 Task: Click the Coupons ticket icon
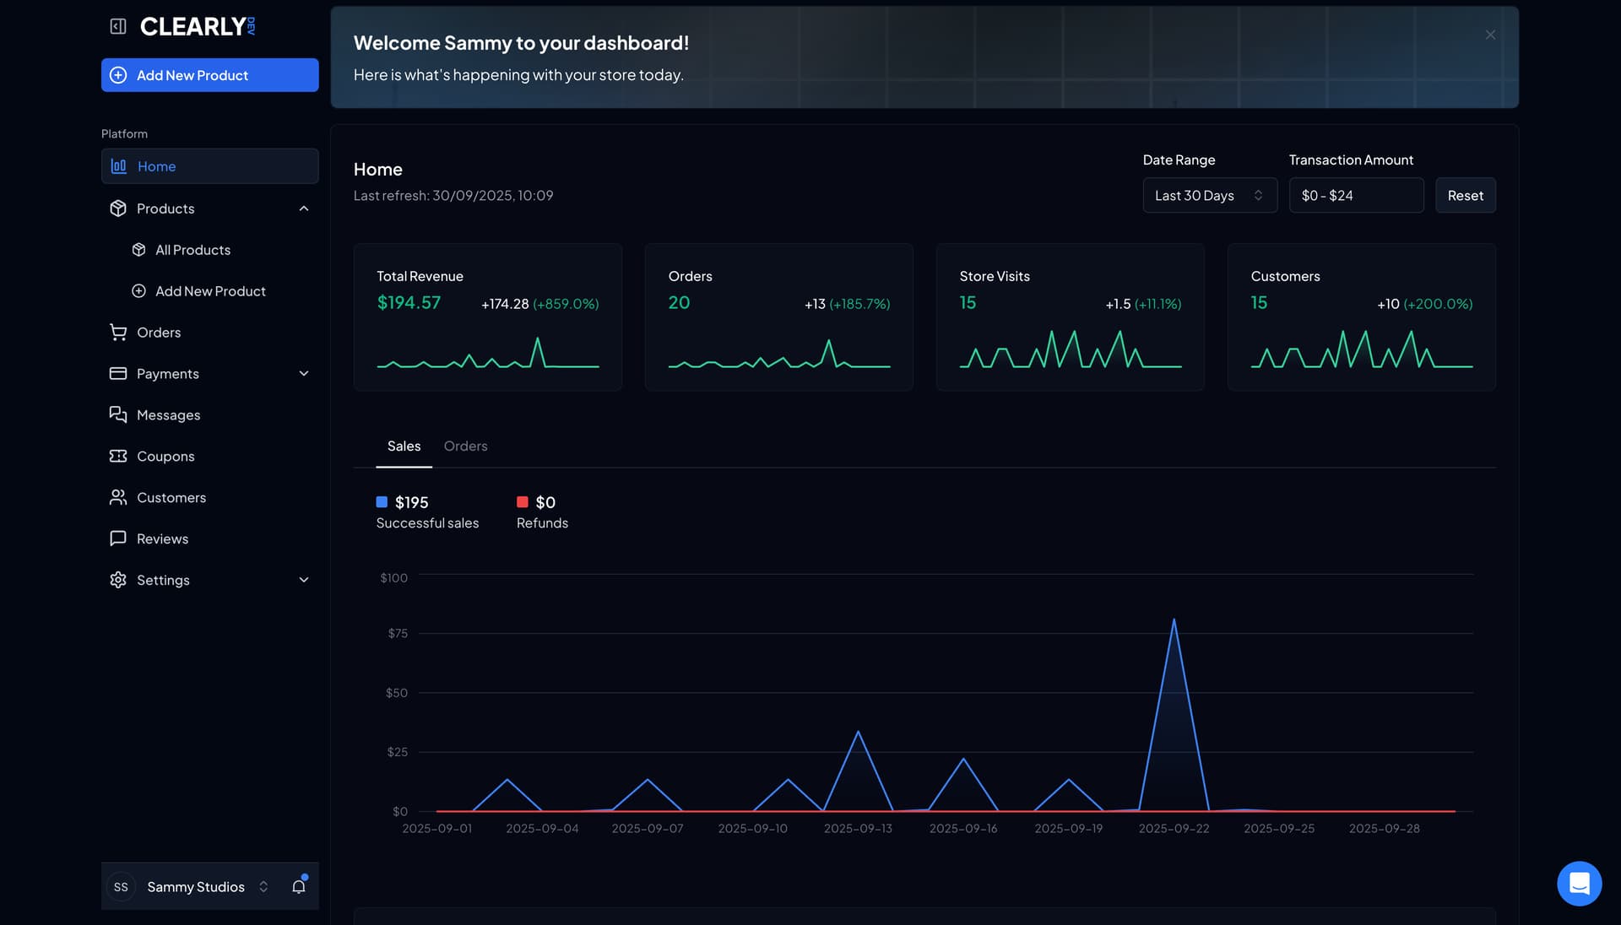118,456
